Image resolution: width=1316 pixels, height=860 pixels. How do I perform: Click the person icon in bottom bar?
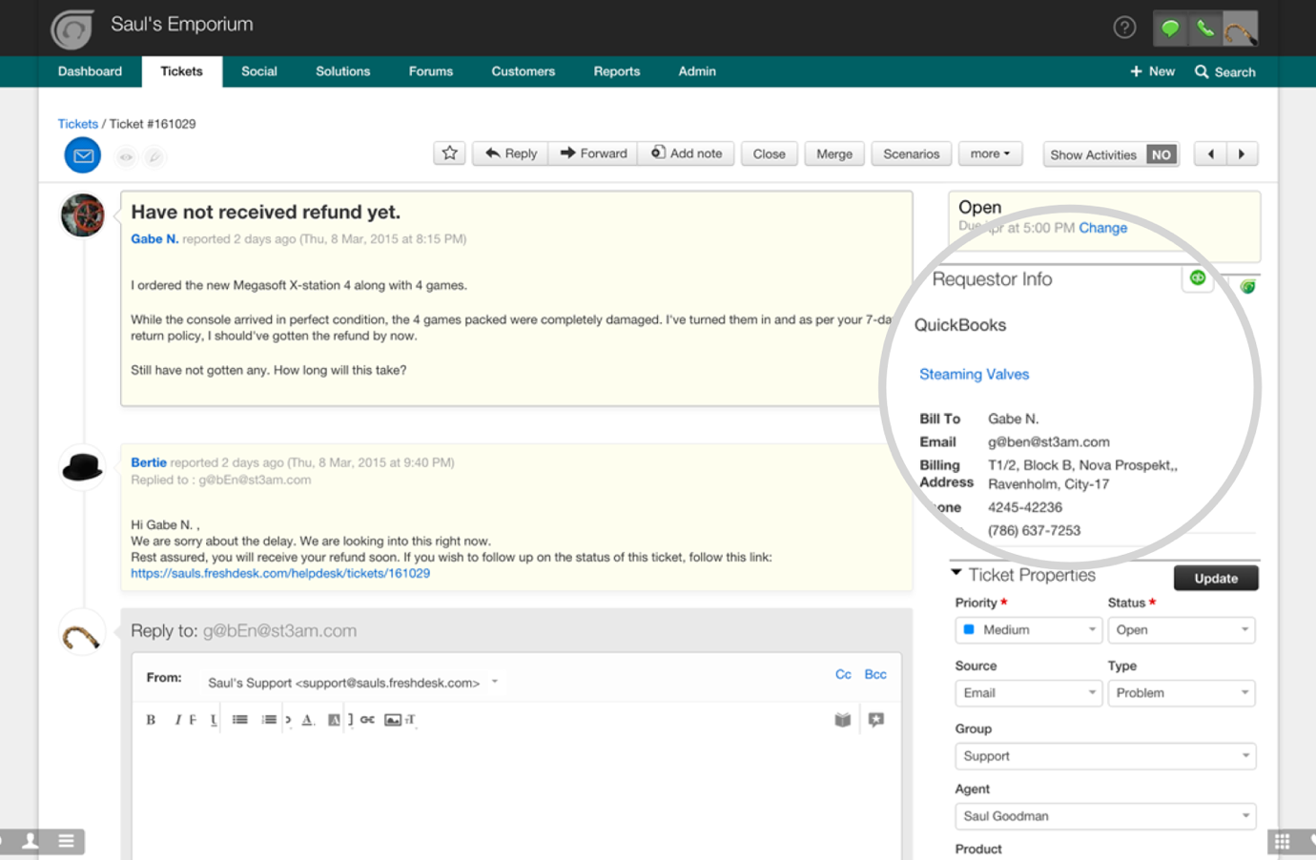point(31,840)
